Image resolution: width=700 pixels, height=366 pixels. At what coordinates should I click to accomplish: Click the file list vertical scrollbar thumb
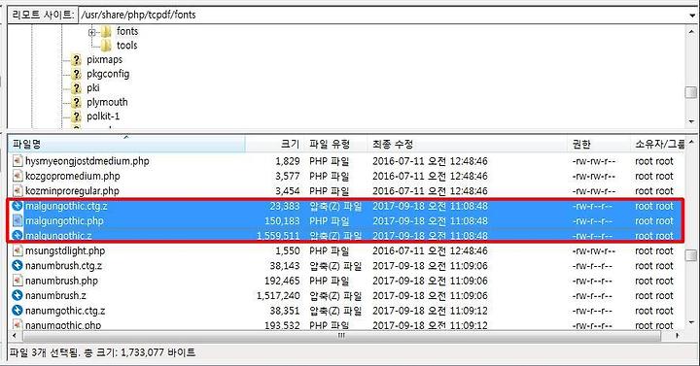tap(691, 255)
